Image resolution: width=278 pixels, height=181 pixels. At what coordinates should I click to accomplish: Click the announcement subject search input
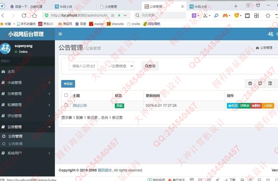coord(83,66)
